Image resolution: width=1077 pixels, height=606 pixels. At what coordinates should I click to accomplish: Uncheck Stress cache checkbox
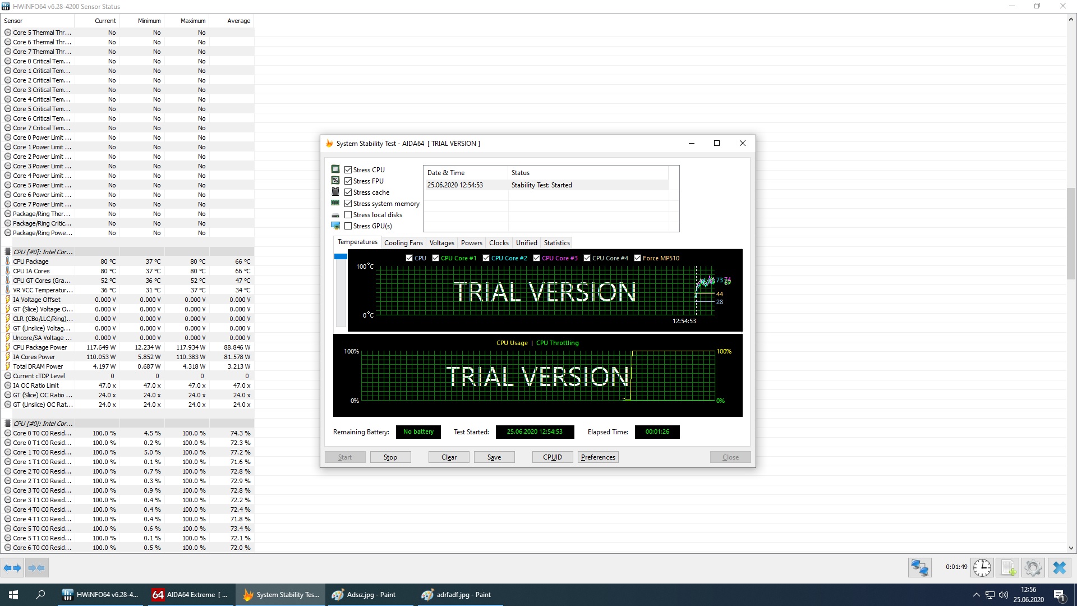tap(348, 192)
